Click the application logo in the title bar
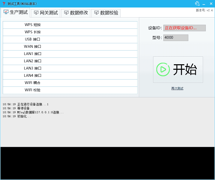Image resolution: width=215 pixels, height=180 pixels. pos(3,3)
